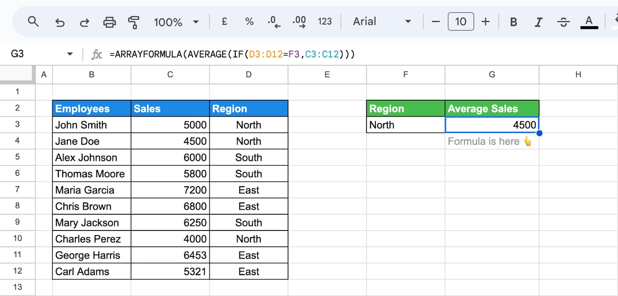Click the sales value 5800
The image size is (618, 296).
(170, 174)
